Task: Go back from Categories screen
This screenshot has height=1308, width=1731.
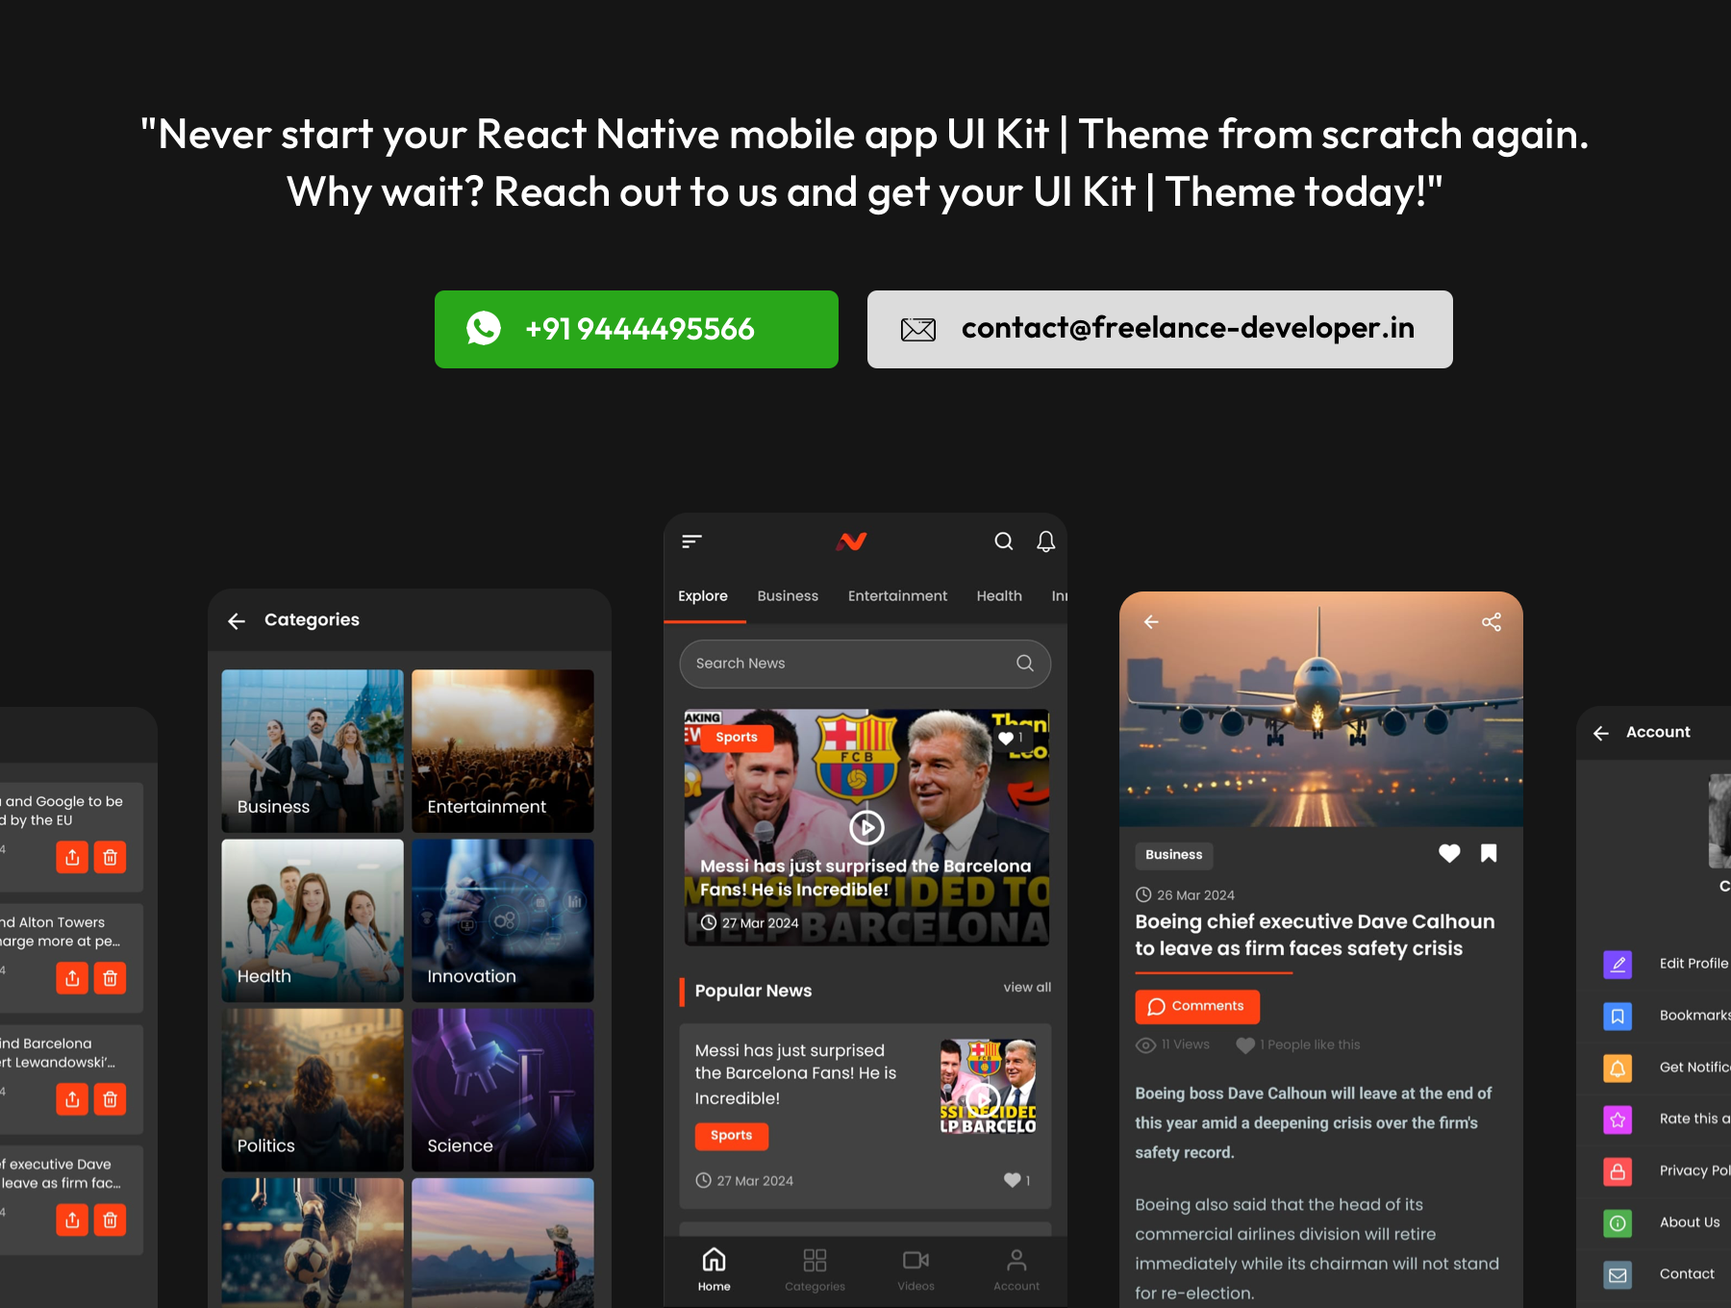Action: point(237,621)
